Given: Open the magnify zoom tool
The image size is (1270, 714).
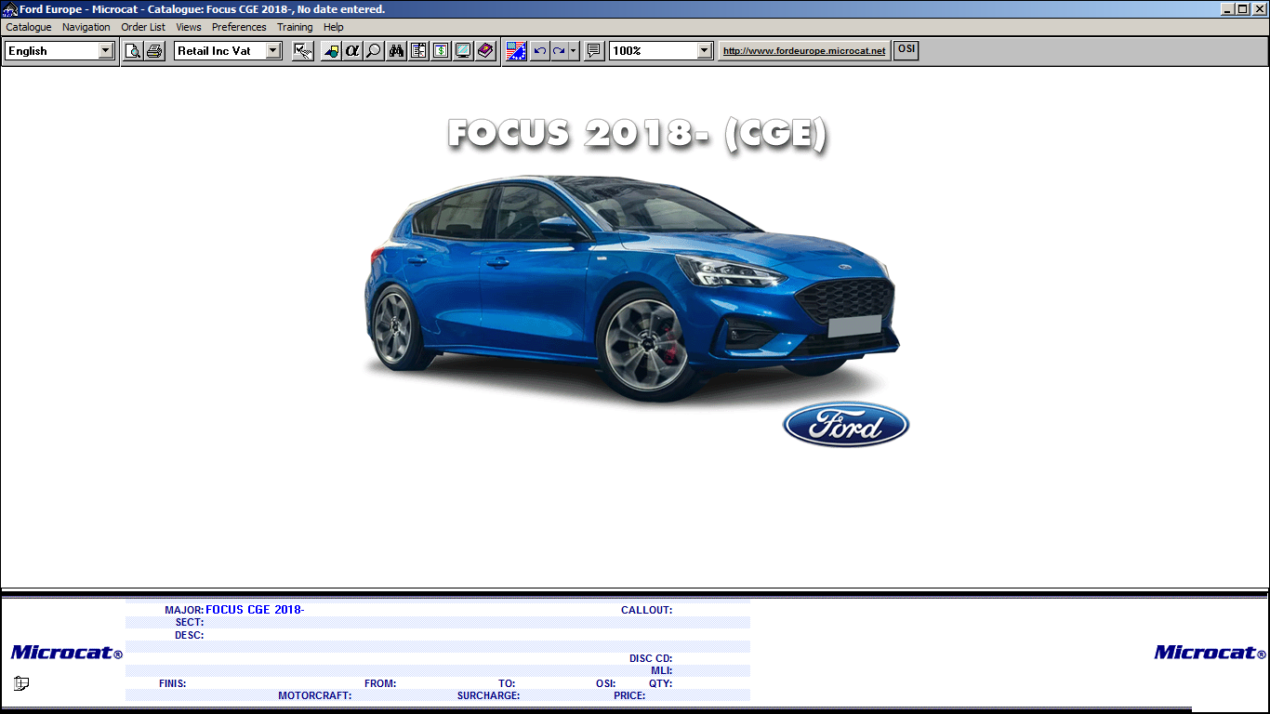Looking at the screenshot, I should click(373, 50).
